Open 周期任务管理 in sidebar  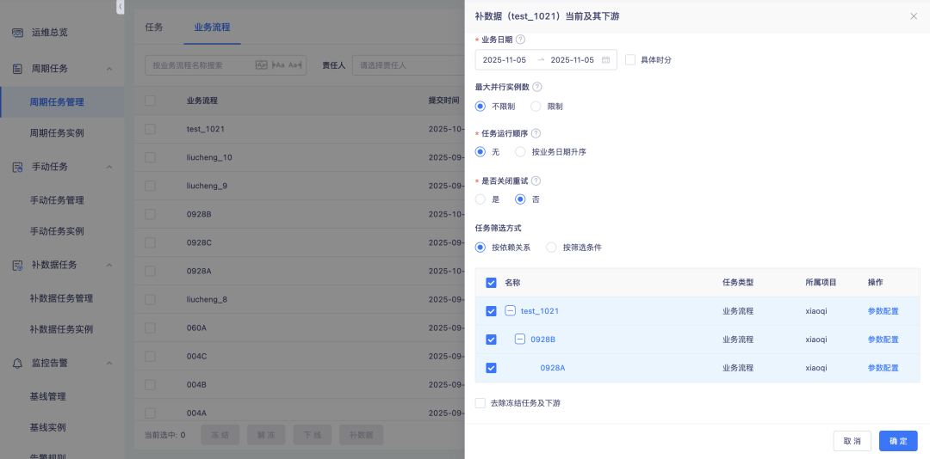point(62,102)
